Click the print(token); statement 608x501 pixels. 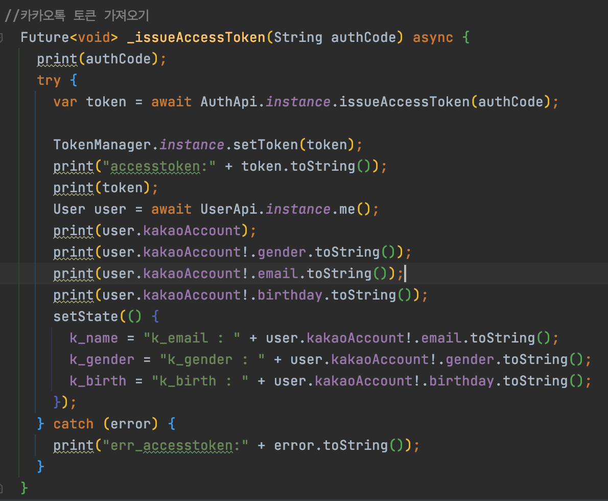tap(106, 188)
